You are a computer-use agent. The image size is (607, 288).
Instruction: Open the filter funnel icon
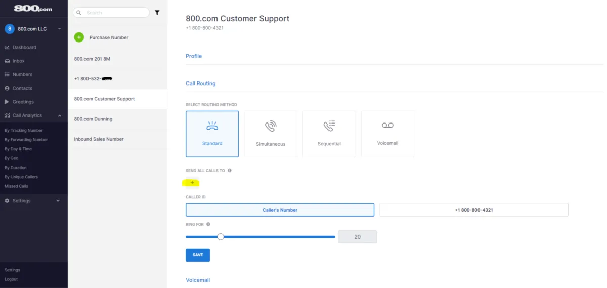coord(157,13)
